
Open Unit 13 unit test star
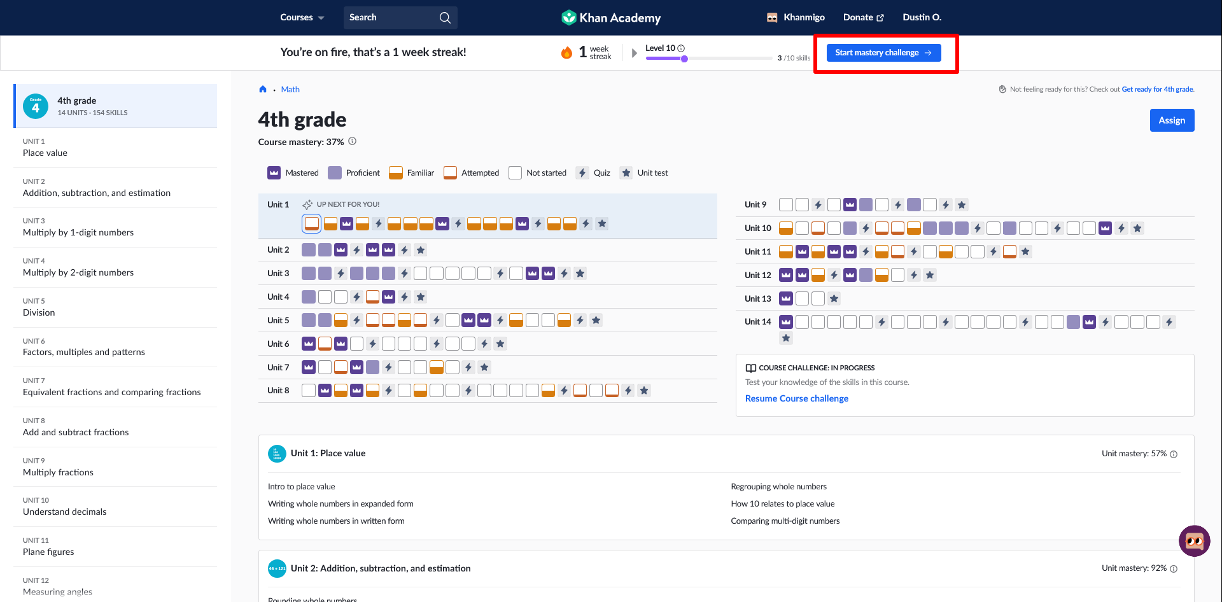834,298
